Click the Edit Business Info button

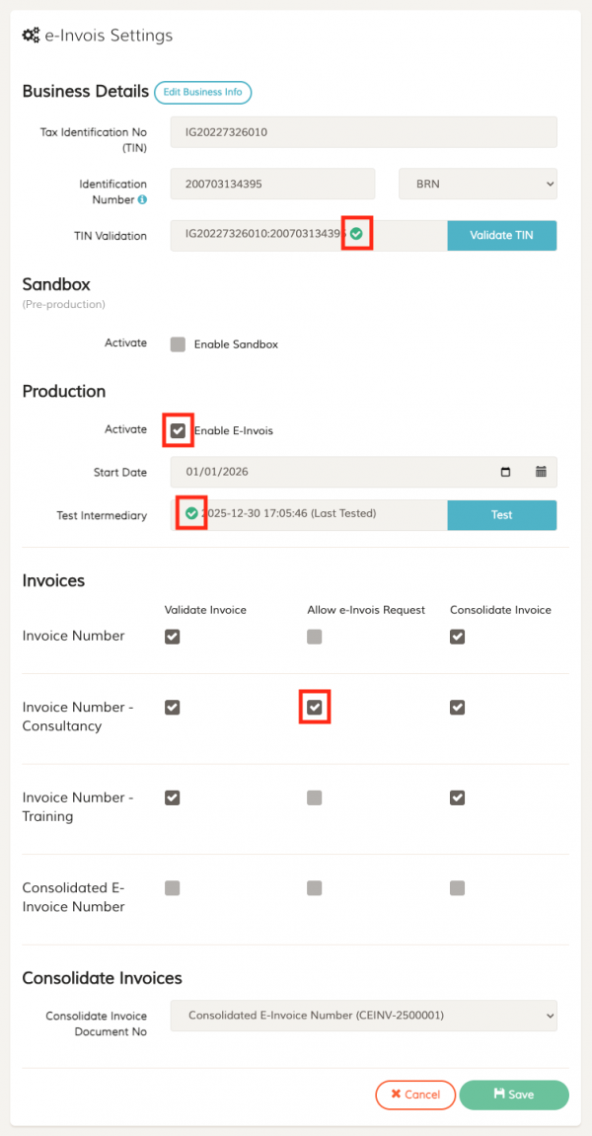pos(202,92)
